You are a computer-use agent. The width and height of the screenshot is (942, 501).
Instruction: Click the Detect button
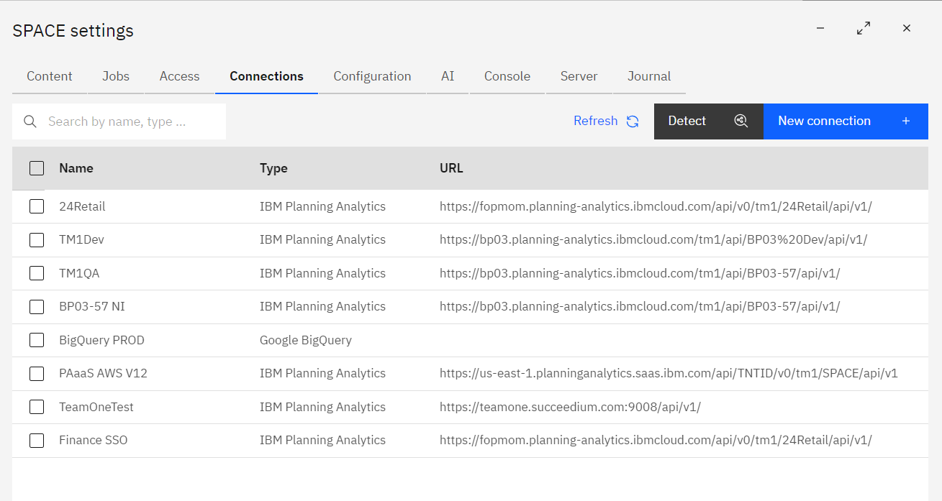pyautogui.click(x=709, y=121)
